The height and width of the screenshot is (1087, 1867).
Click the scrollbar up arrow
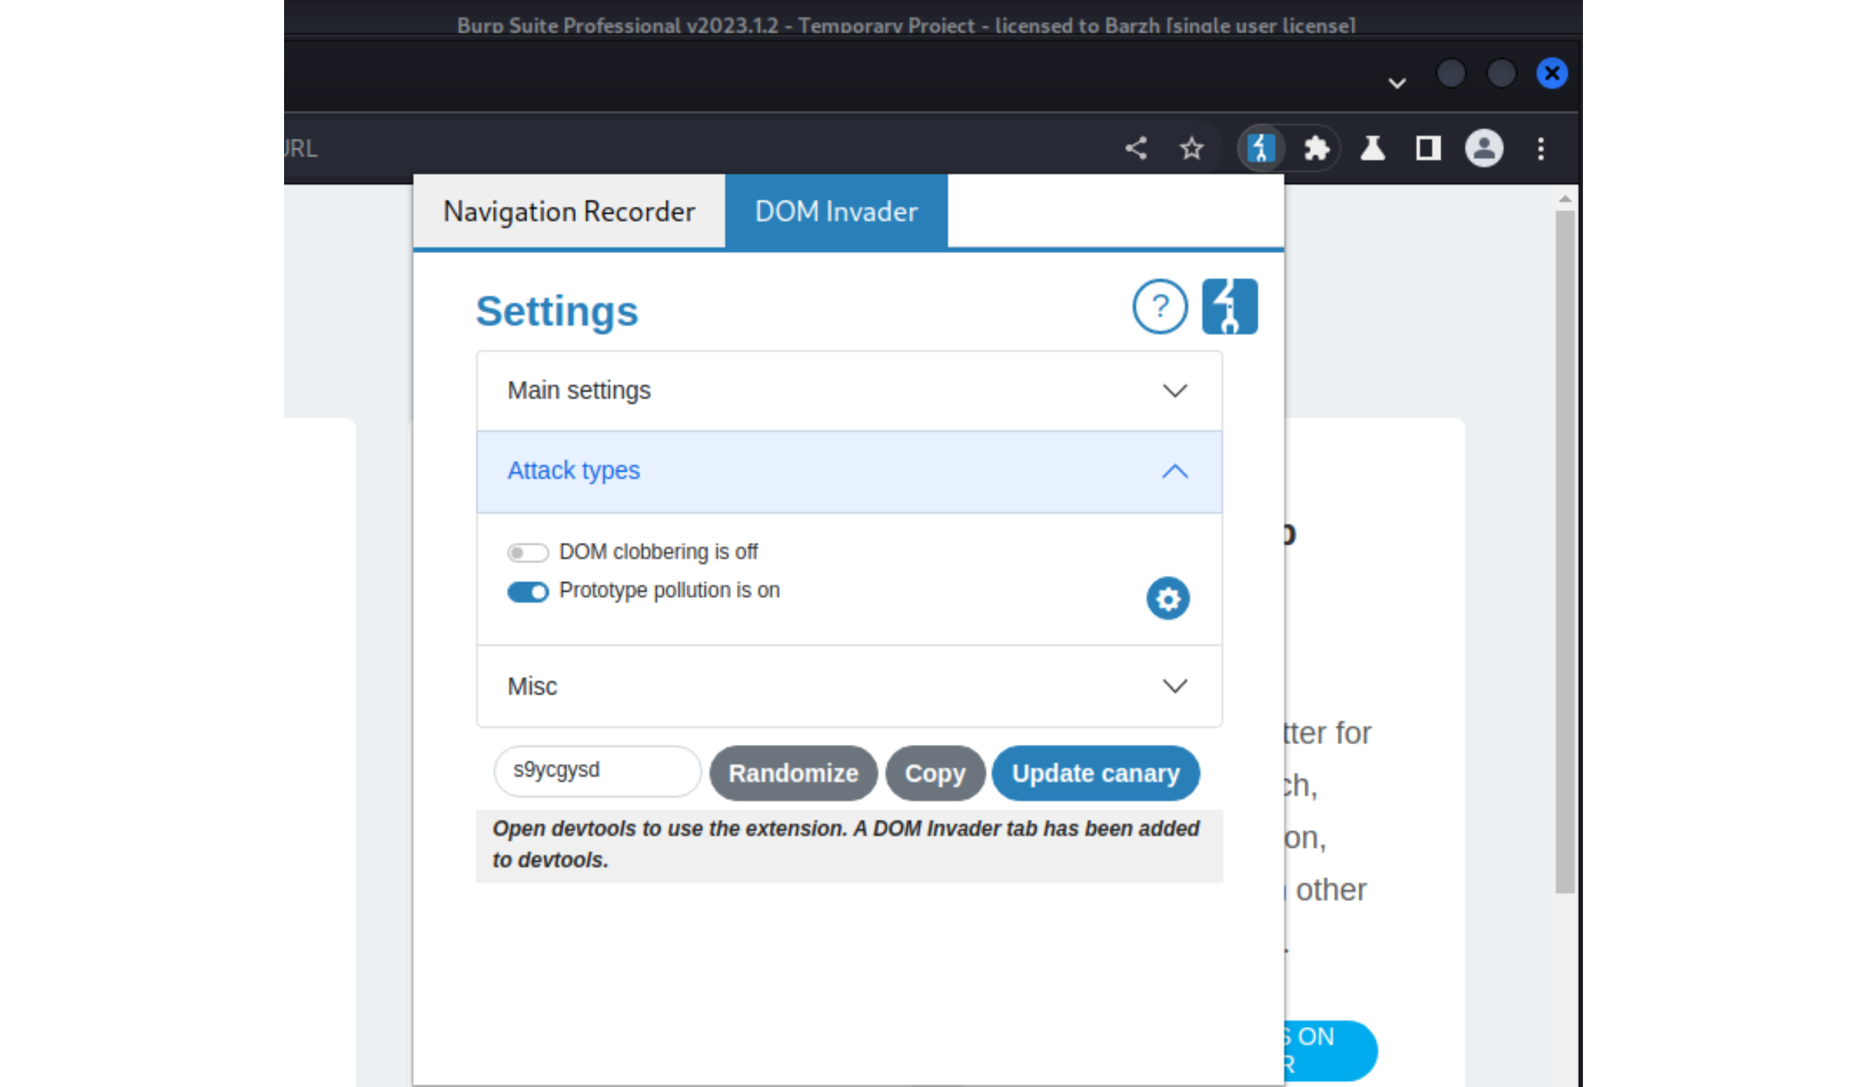click(x=1565, y=199)
